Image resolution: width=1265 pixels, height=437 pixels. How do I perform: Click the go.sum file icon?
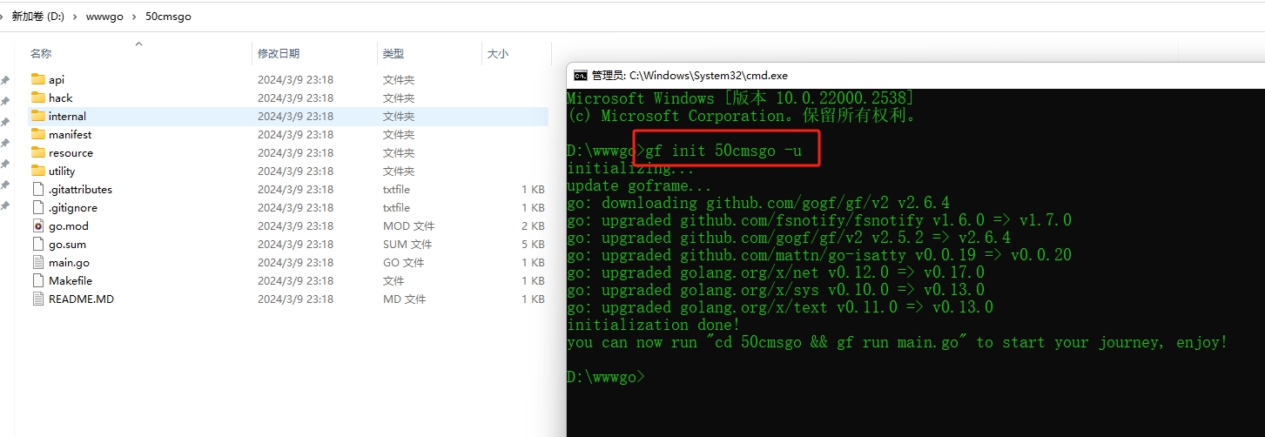click(x=37, y=244)
